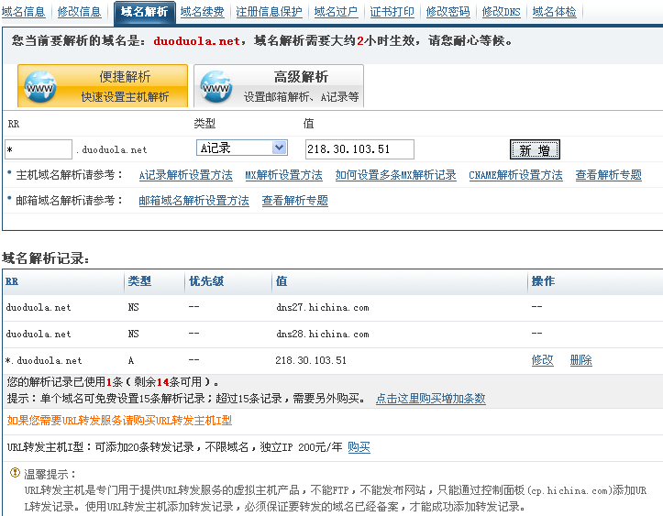Screen dimensions: 663x516
Task: Select the 域名过户 tab
Action: [x=336, y=12]
